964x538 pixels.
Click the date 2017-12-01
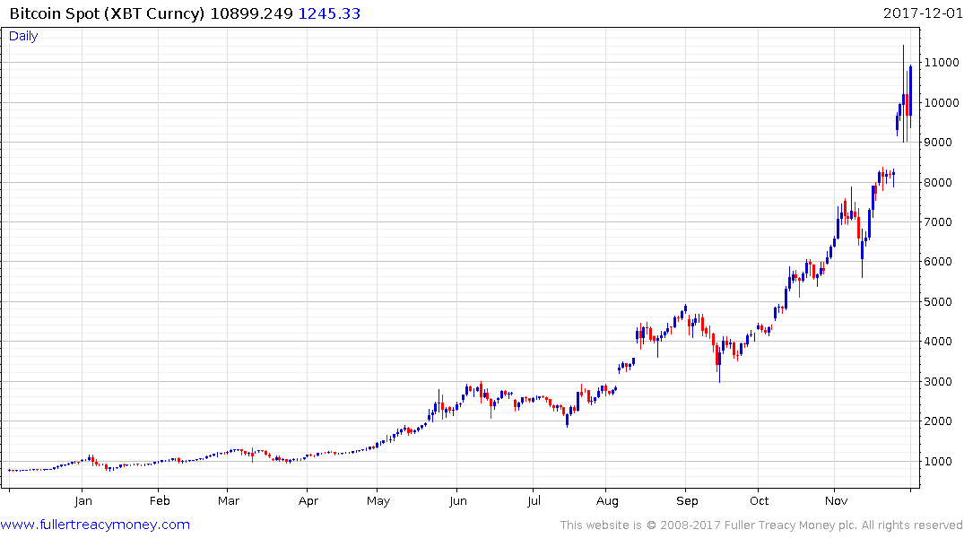[923, 13]
